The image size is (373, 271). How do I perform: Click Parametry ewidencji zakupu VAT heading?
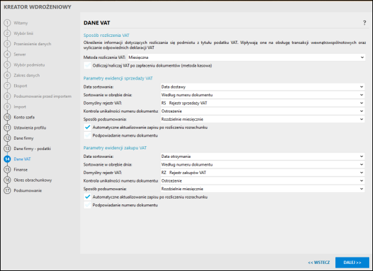pos(115,147)
